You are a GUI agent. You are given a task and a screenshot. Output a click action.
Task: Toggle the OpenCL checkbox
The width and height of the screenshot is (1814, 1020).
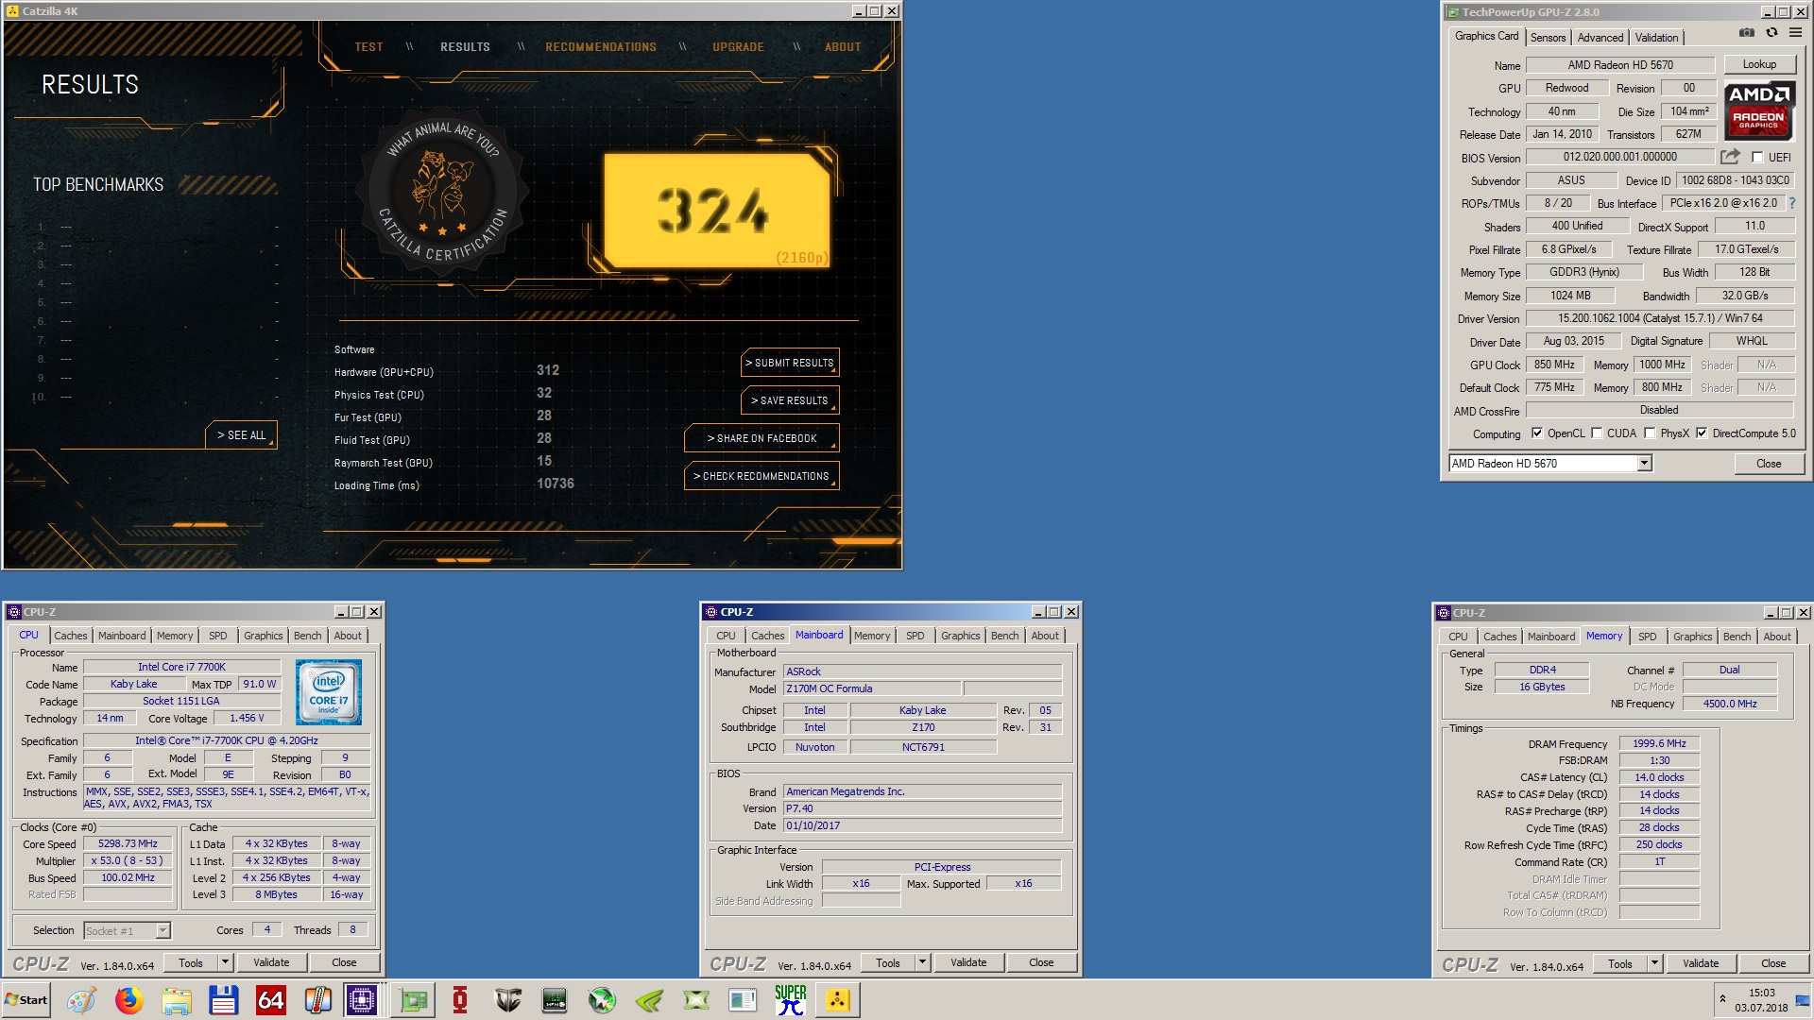point(1537,433)
